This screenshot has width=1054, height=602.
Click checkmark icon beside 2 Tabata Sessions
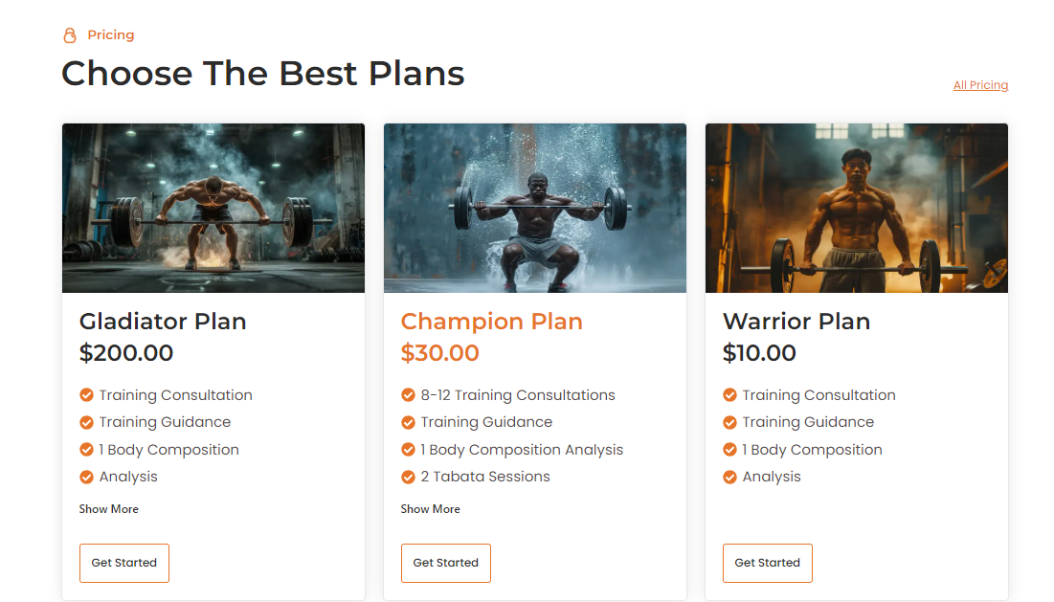tap(408, 477)
